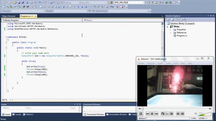Click the Save All icon
Image resolution: width=216 pixels, height=121 pixels.
click(23, 3)
